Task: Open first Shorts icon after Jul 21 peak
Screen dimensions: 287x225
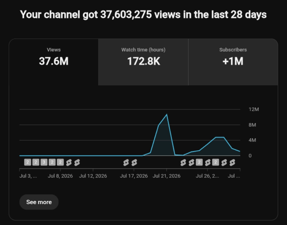Action: (183, 162)
